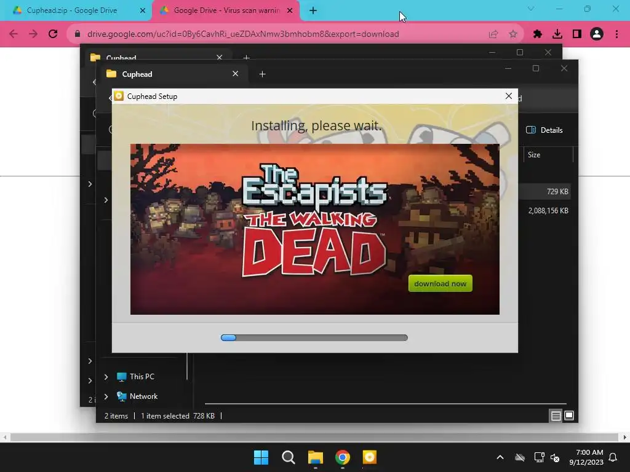Open File Explorer from the taskbar
Viewport: 630px width, 472px height.
point(316,457)
